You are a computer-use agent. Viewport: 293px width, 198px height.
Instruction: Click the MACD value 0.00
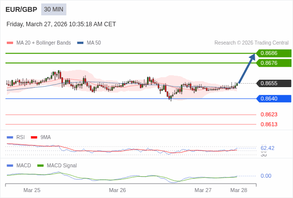click(x=266, y=176)
